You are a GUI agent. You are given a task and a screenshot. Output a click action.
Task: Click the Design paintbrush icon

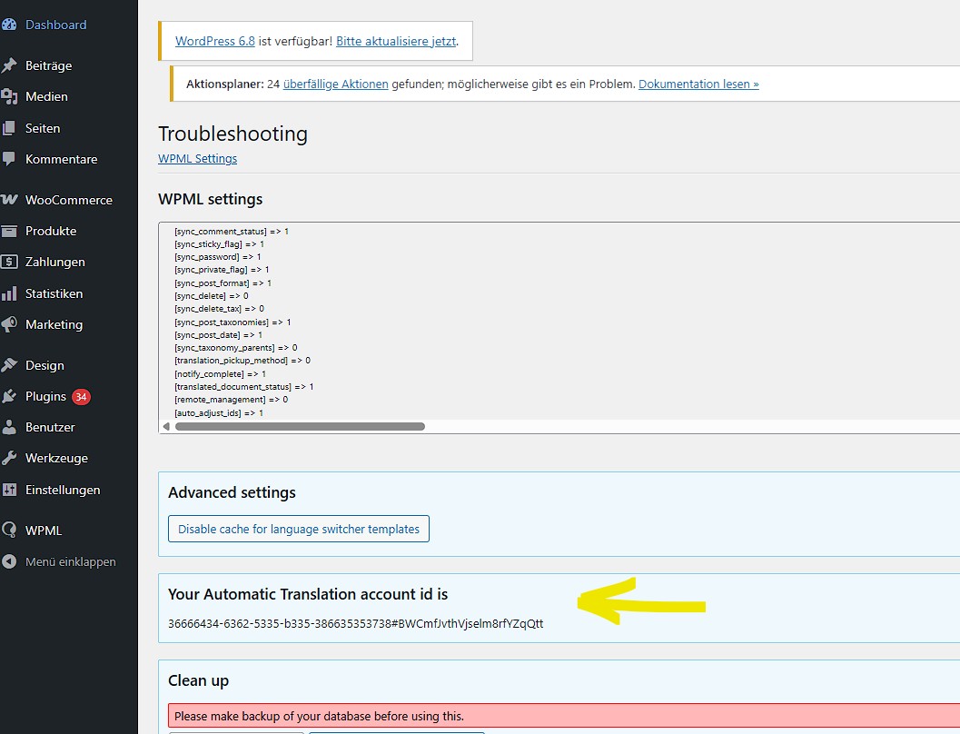(9, 365)
